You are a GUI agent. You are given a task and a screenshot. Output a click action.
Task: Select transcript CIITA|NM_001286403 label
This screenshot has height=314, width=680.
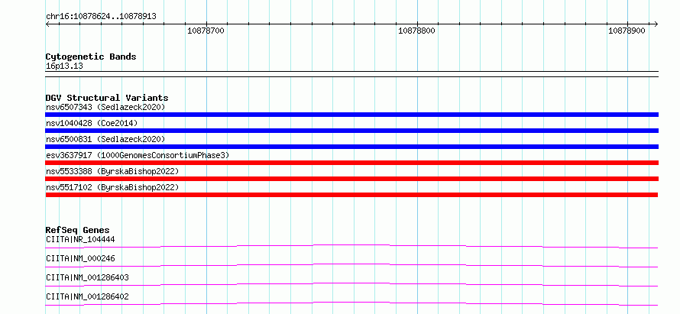[x=87, y=277]
